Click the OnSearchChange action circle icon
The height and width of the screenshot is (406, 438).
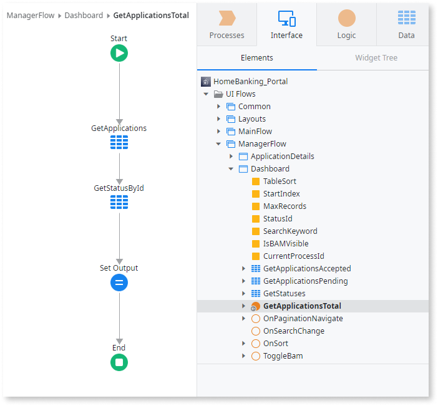256,331
